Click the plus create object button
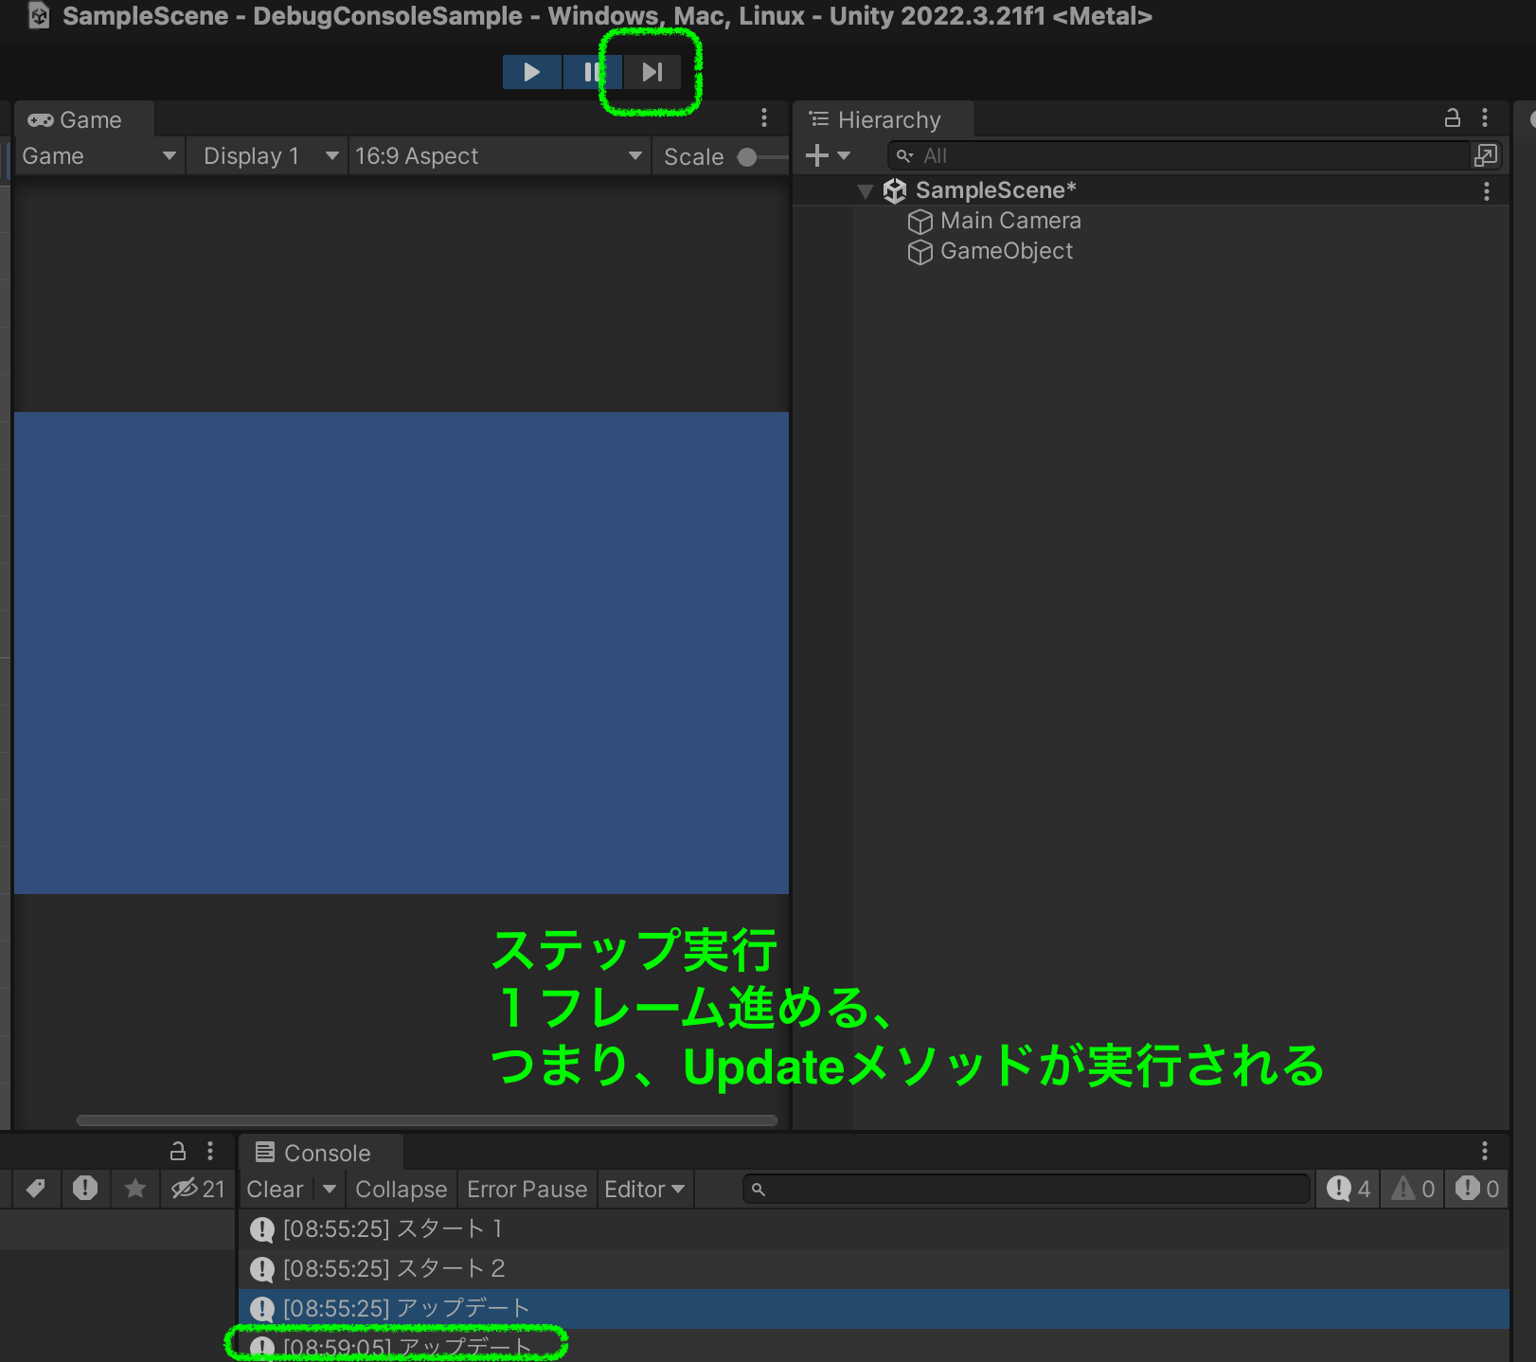1536x1362 pixels. click(816, 155)
